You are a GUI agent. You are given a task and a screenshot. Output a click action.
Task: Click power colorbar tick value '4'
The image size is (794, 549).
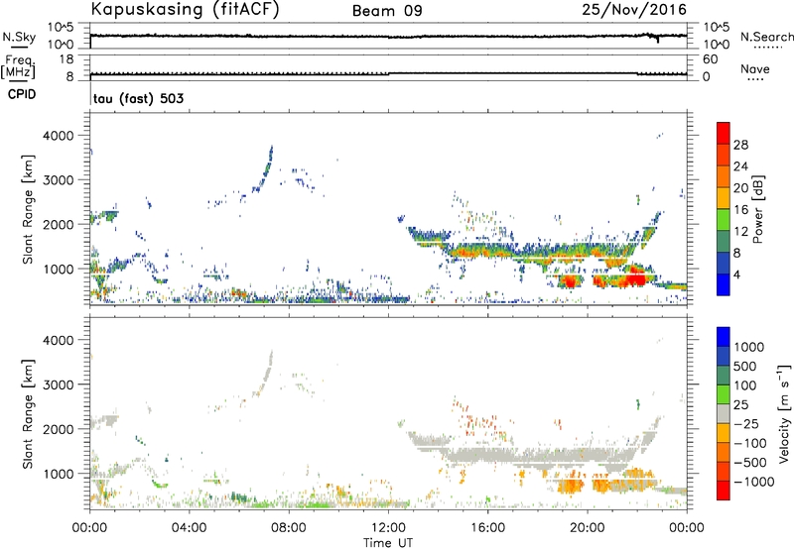(x=737, y=274)
